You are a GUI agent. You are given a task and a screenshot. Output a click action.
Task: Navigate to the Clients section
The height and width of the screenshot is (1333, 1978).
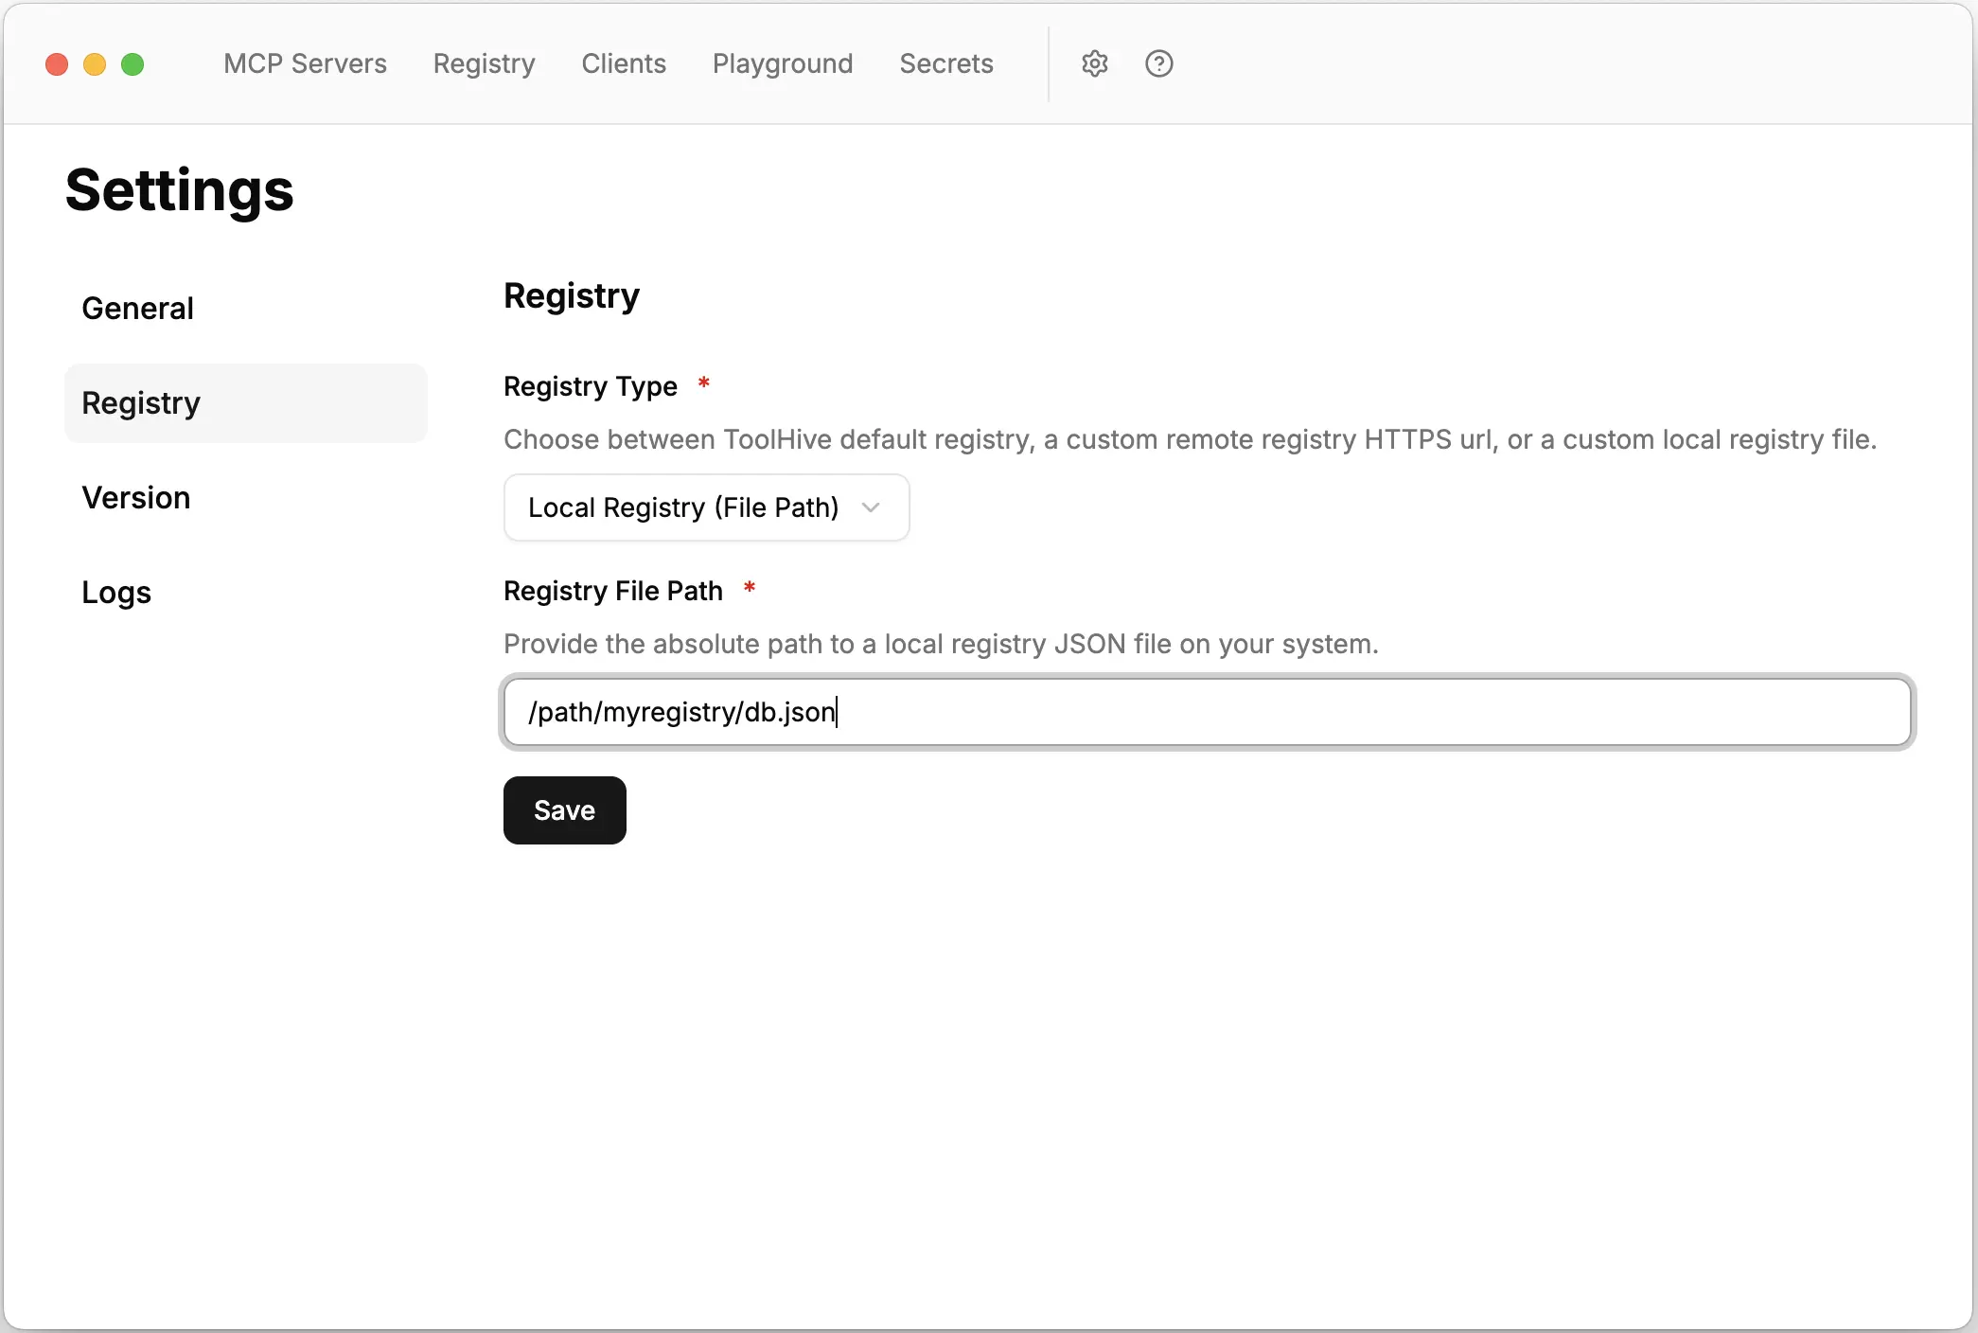[623, 63]
